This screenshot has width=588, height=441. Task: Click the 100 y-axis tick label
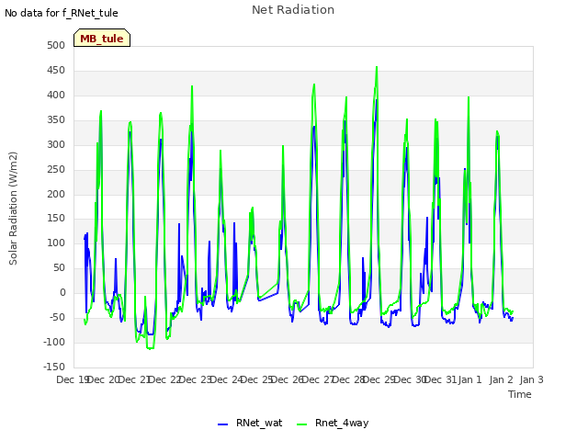56,243
